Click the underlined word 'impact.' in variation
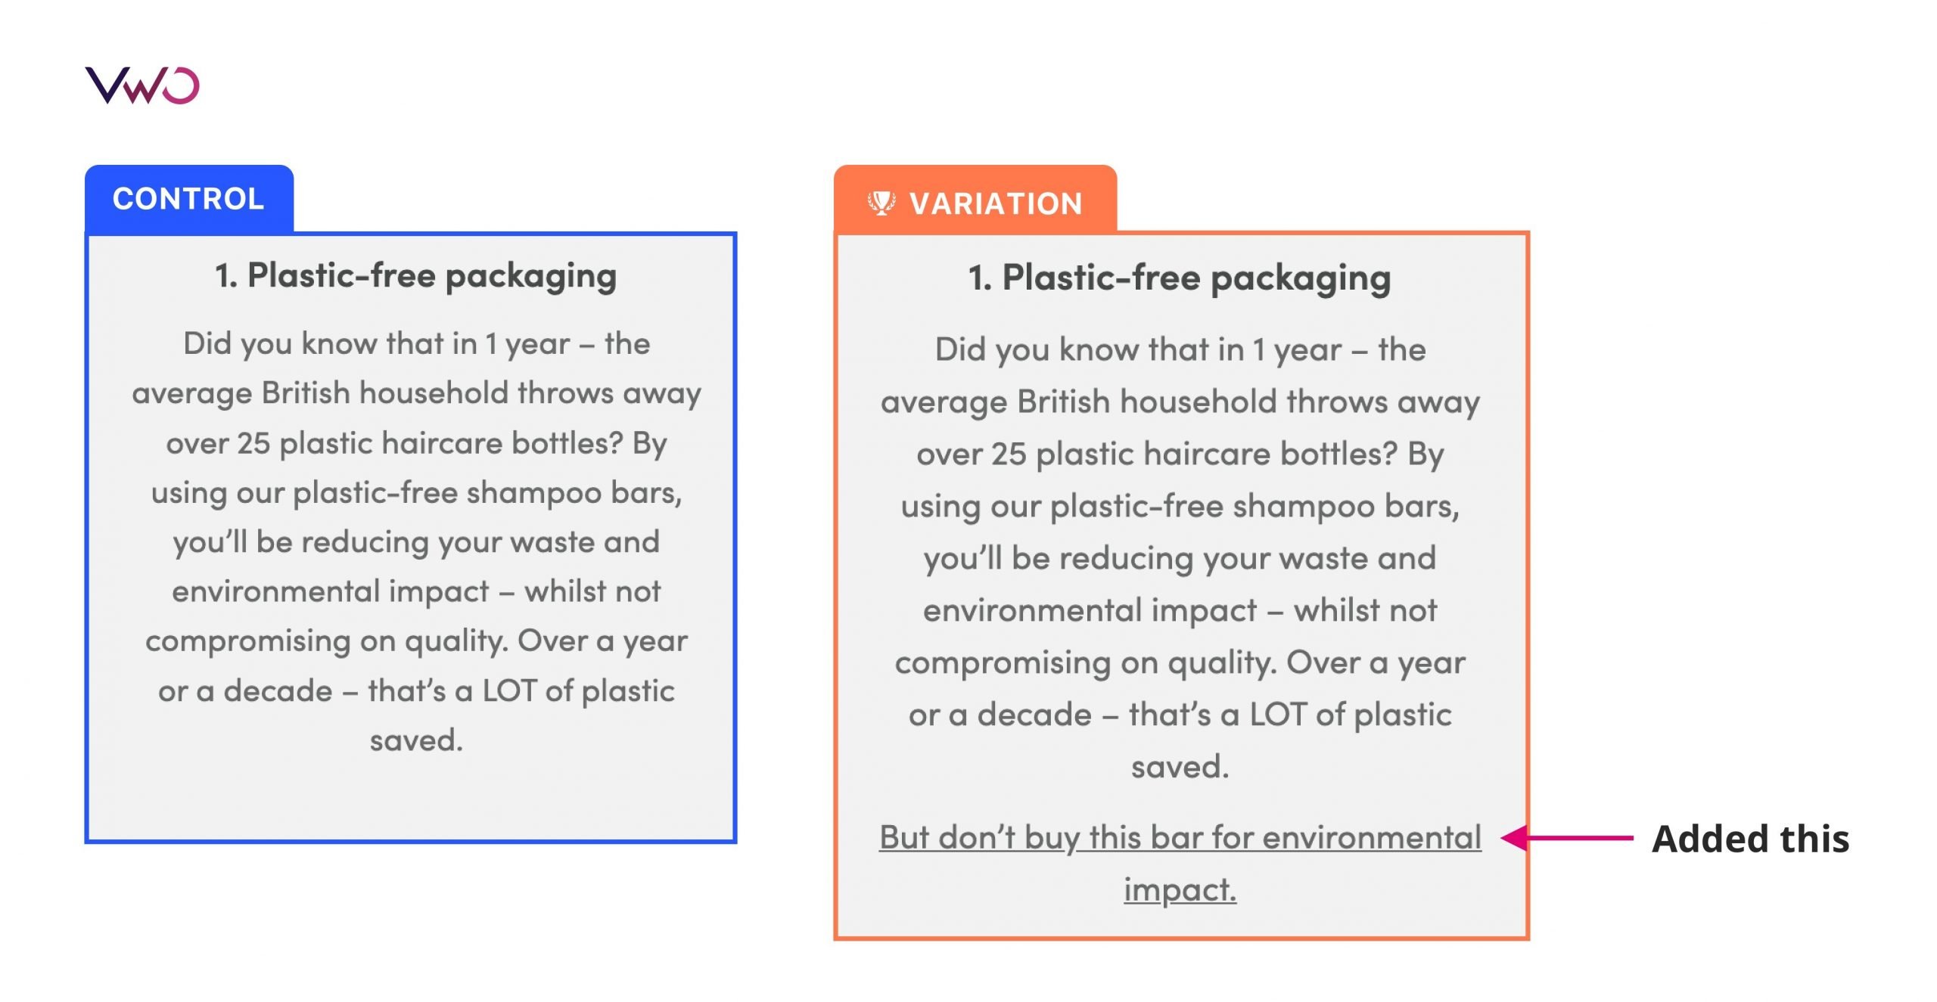Viewport: 1937px width, 1002px height. point(1180,890)
